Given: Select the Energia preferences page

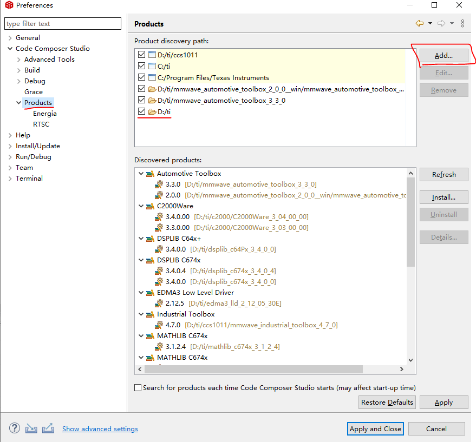Looking at the screenshot, I should pyautogui.click(x=45, y=114).
